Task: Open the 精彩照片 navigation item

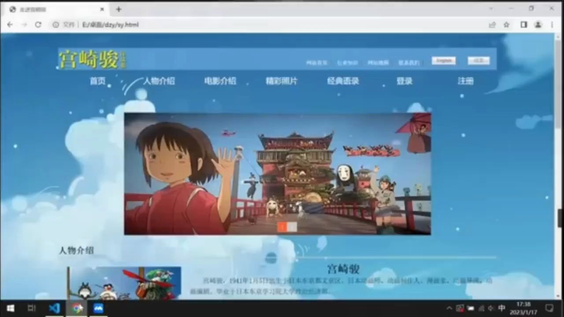Action: tap(282, 81)
